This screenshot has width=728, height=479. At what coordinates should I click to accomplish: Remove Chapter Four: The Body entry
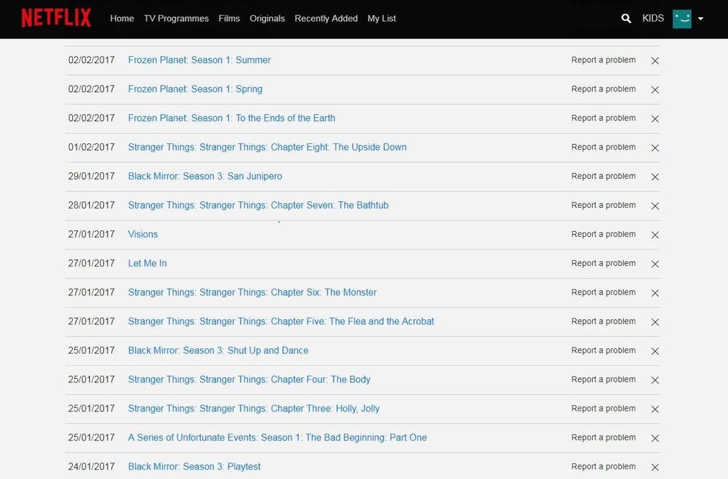[x=655, y=379]
